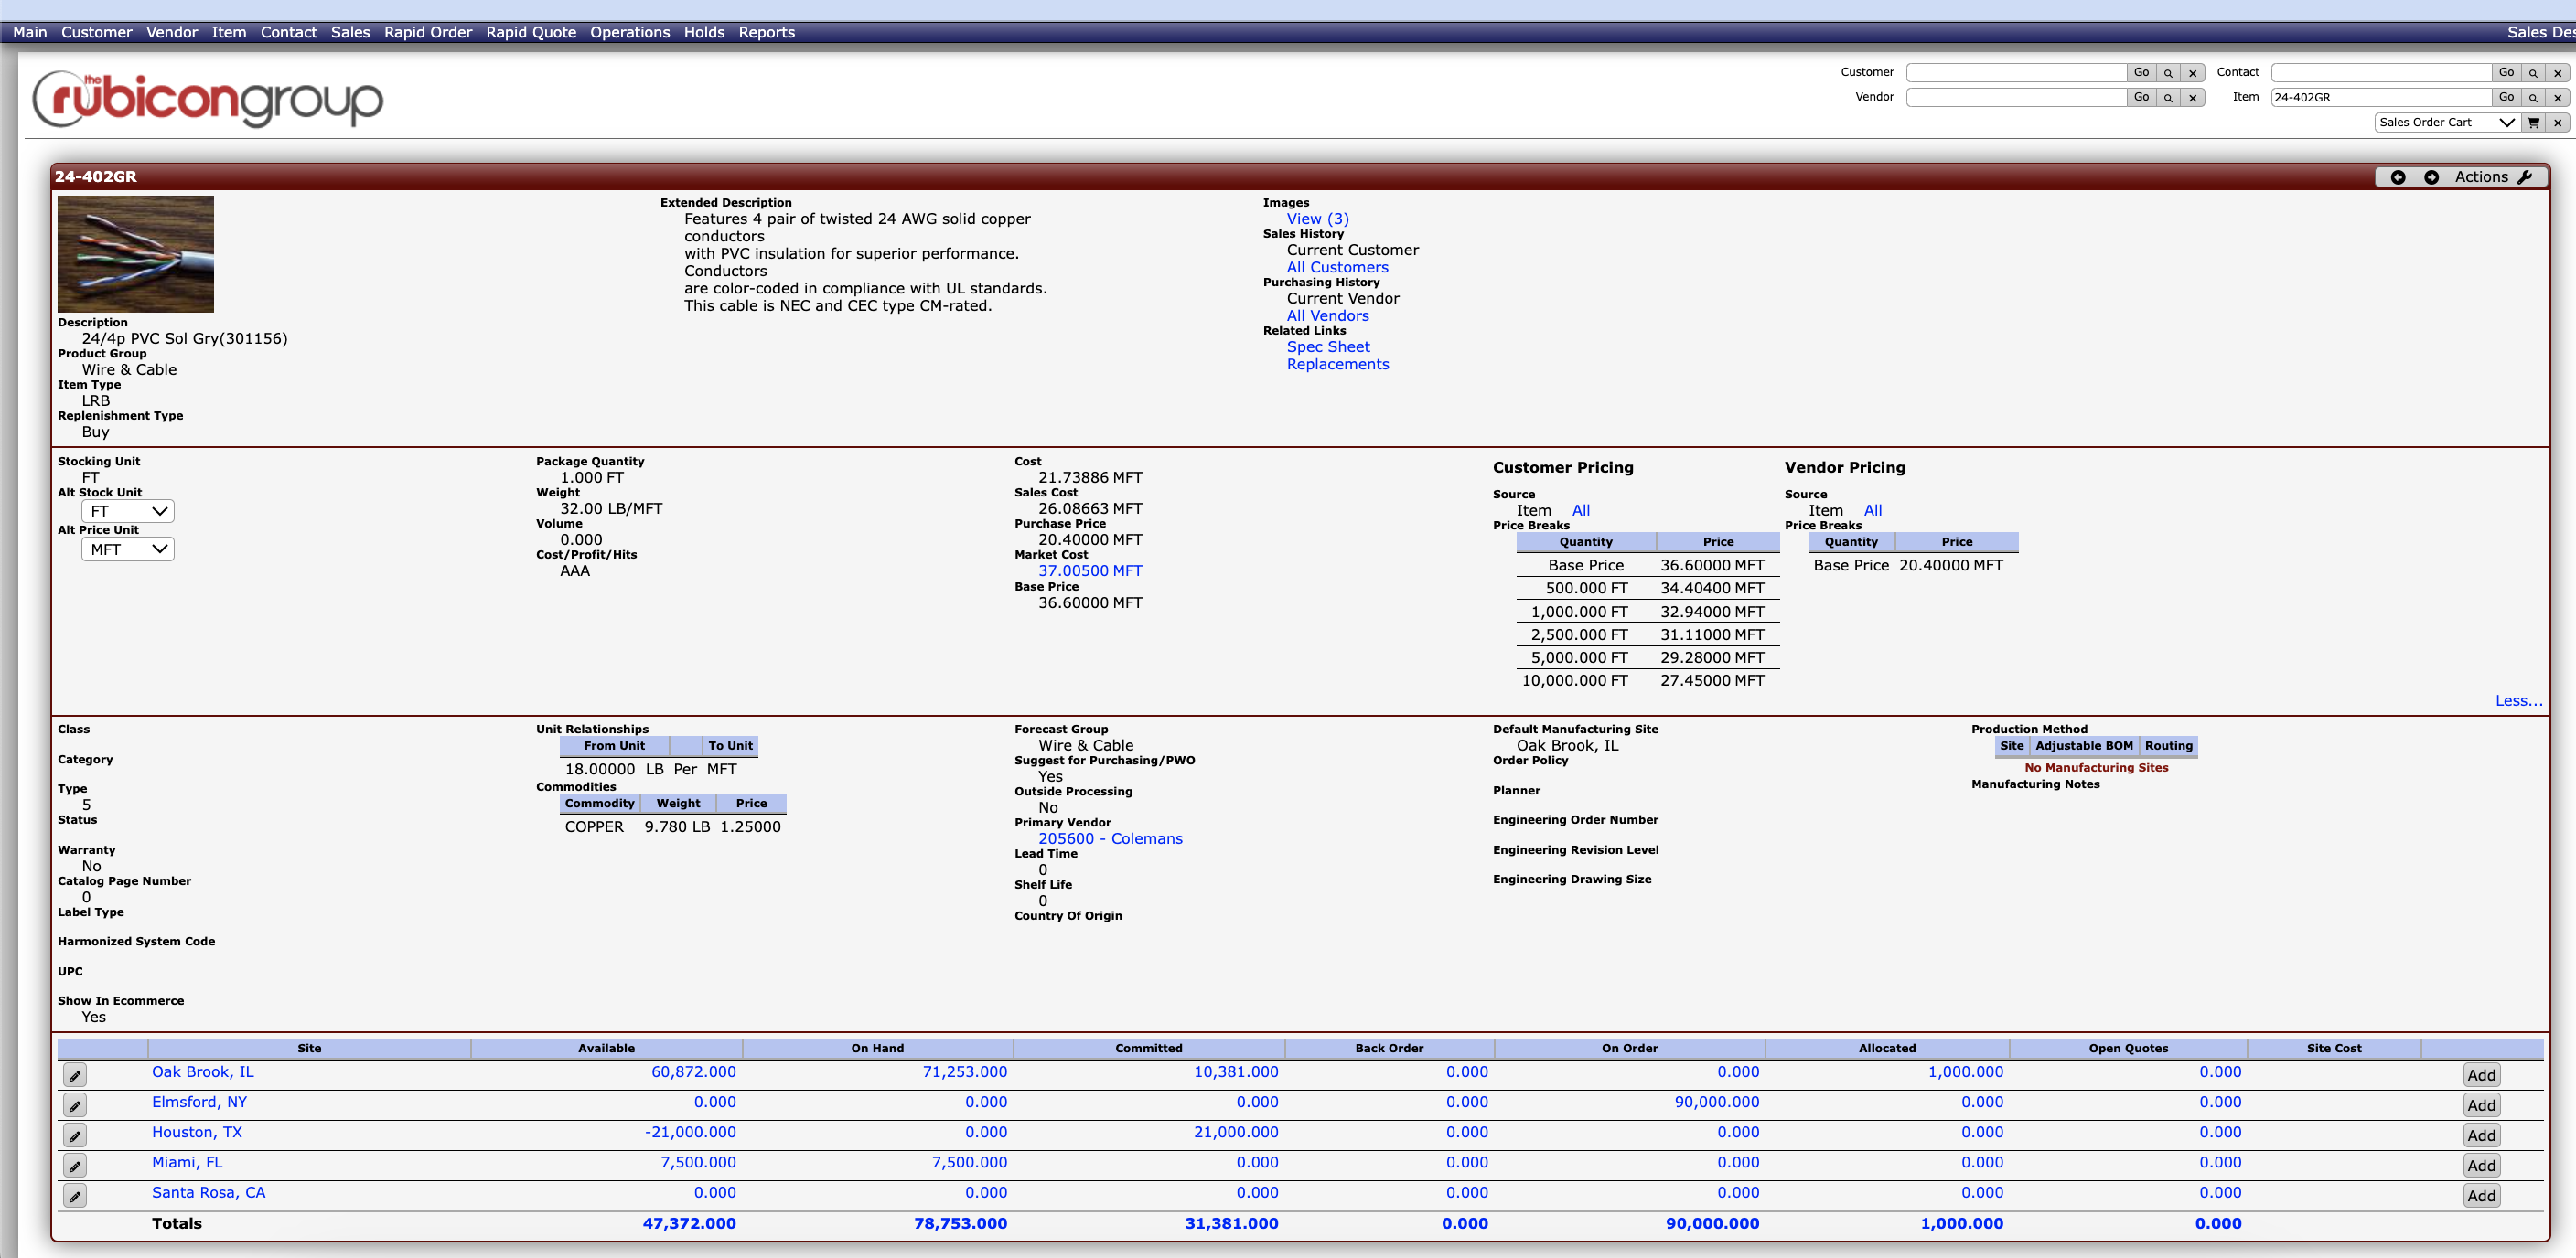This screenshot has width=2576, height=1258.
Task: Click the Spec Sheet link under Related Links
Action: (1327, 346)
